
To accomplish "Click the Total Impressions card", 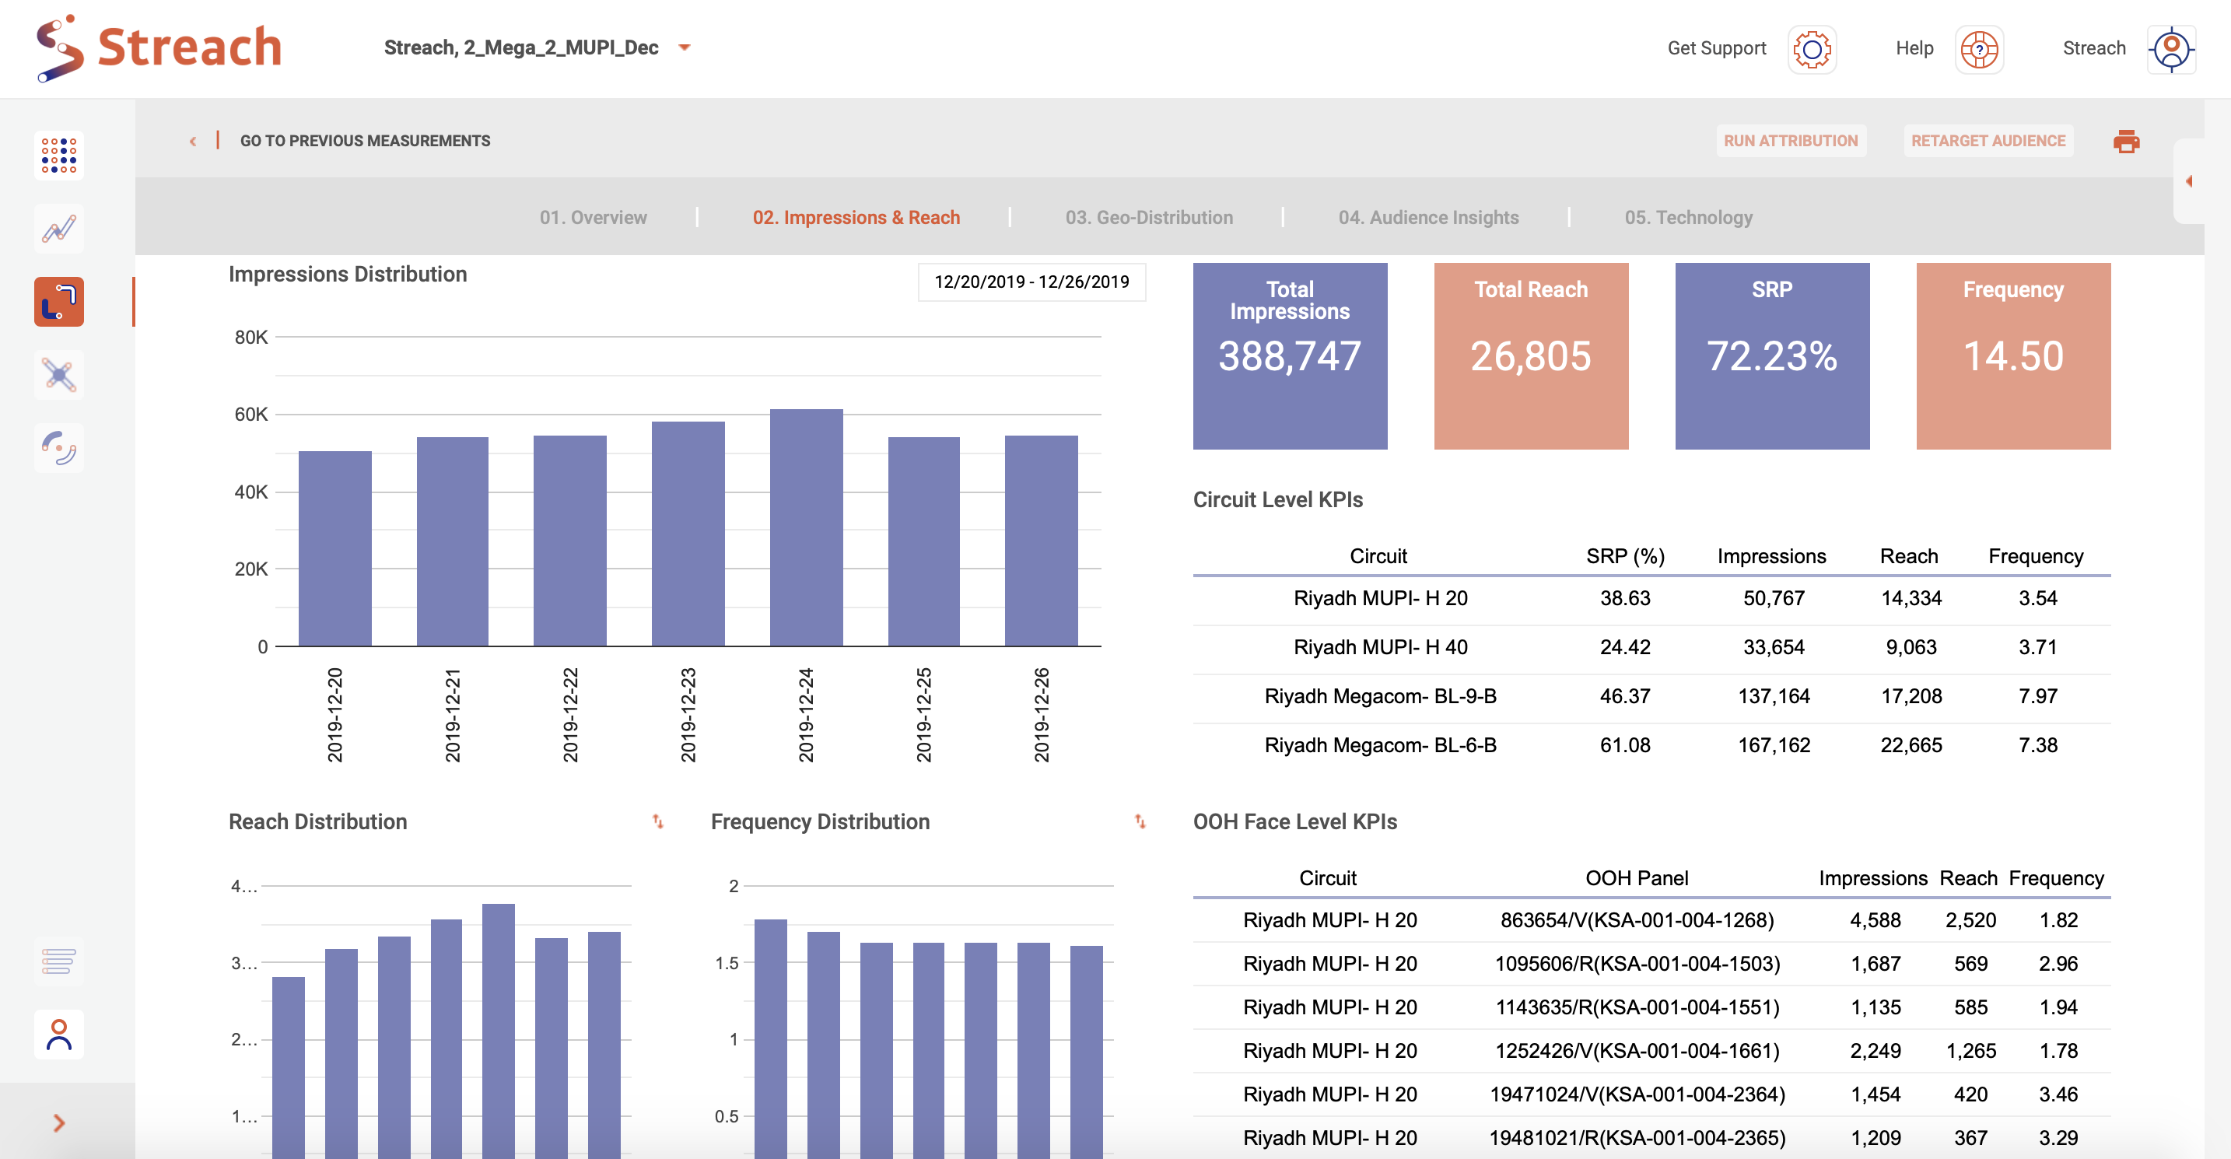I will (1290, 356).
